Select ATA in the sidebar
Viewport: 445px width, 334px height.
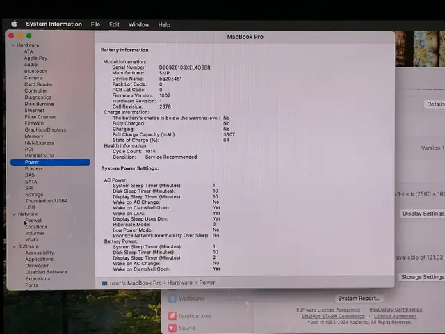29,51
